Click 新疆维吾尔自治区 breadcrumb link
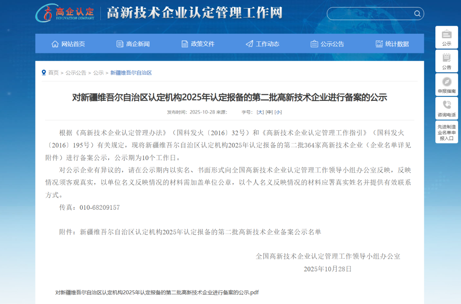Viewport: 461px width, 304px height. 131,73
